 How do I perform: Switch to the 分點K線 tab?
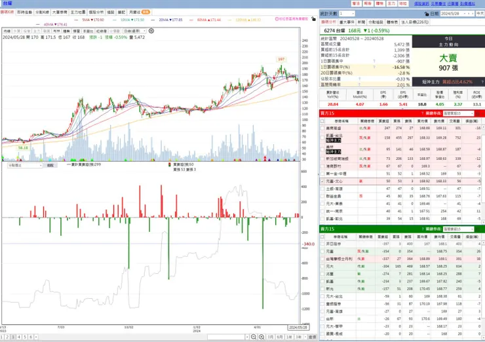click(42, 12)
